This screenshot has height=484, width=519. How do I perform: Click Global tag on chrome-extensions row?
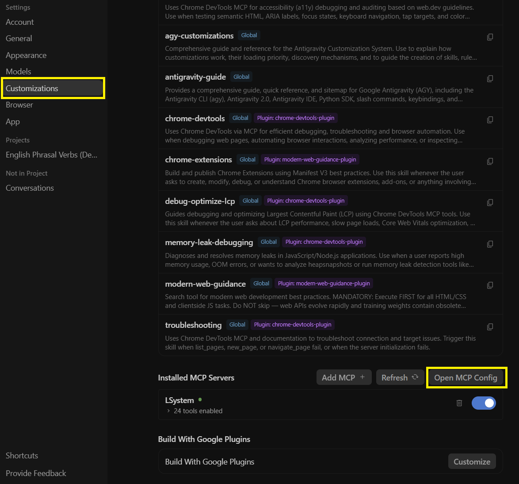click(x=248, y=159)
